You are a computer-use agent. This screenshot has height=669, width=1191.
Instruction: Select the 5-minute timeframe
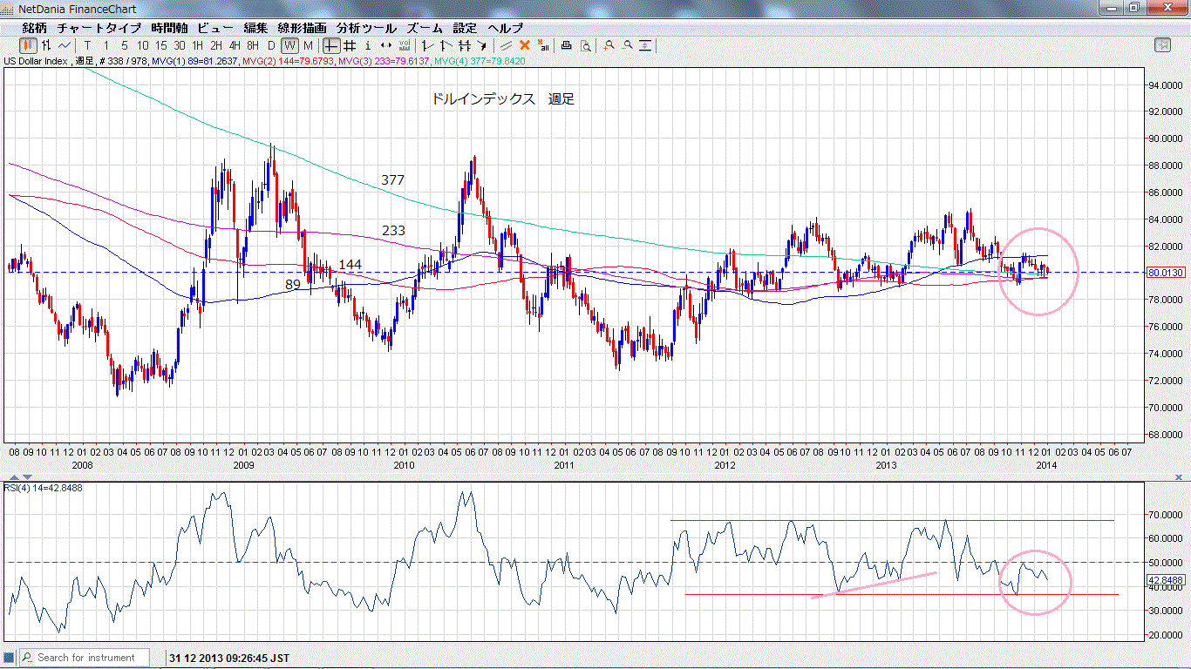click(125, 45)
